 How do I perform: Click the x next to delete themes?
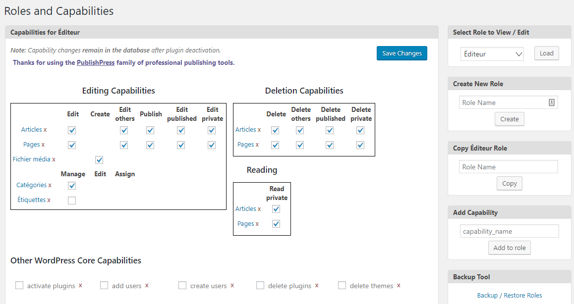tap(399, 286)
